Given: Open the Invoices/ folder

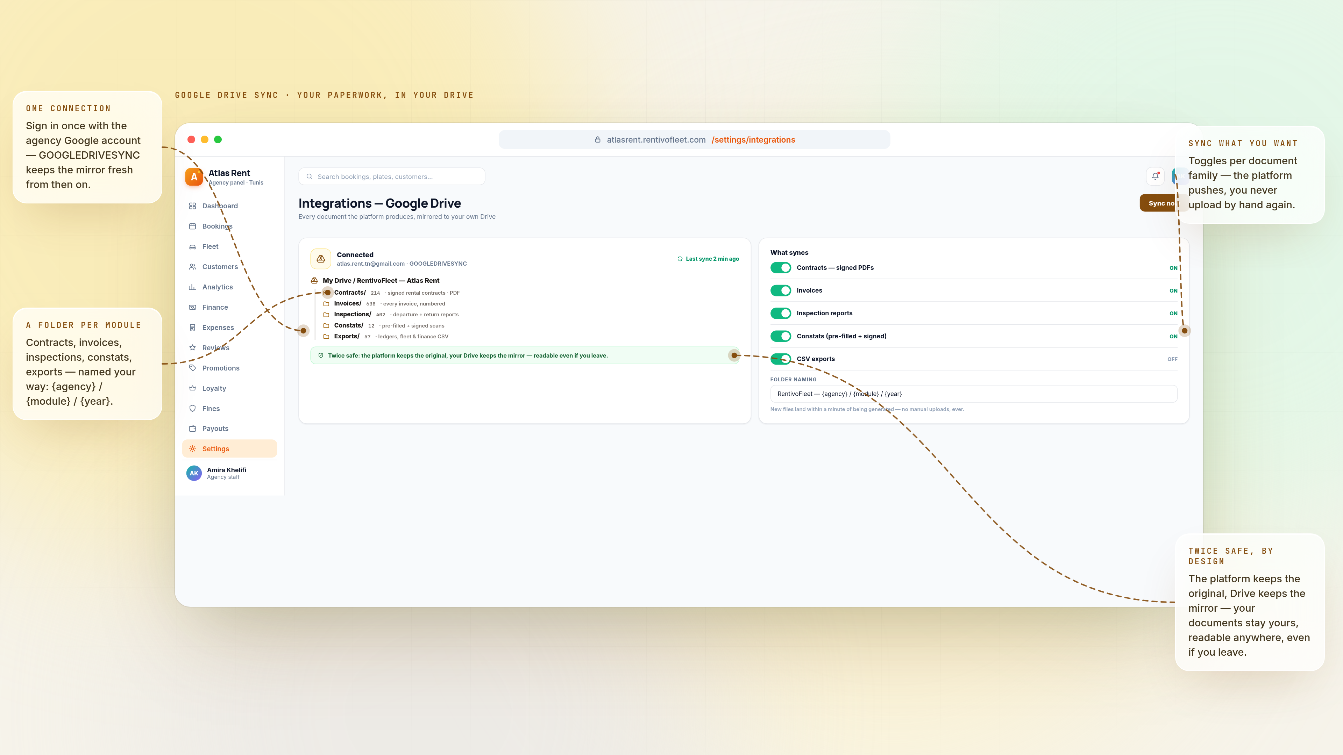Looking at the screenshot, I should (348, 303).
